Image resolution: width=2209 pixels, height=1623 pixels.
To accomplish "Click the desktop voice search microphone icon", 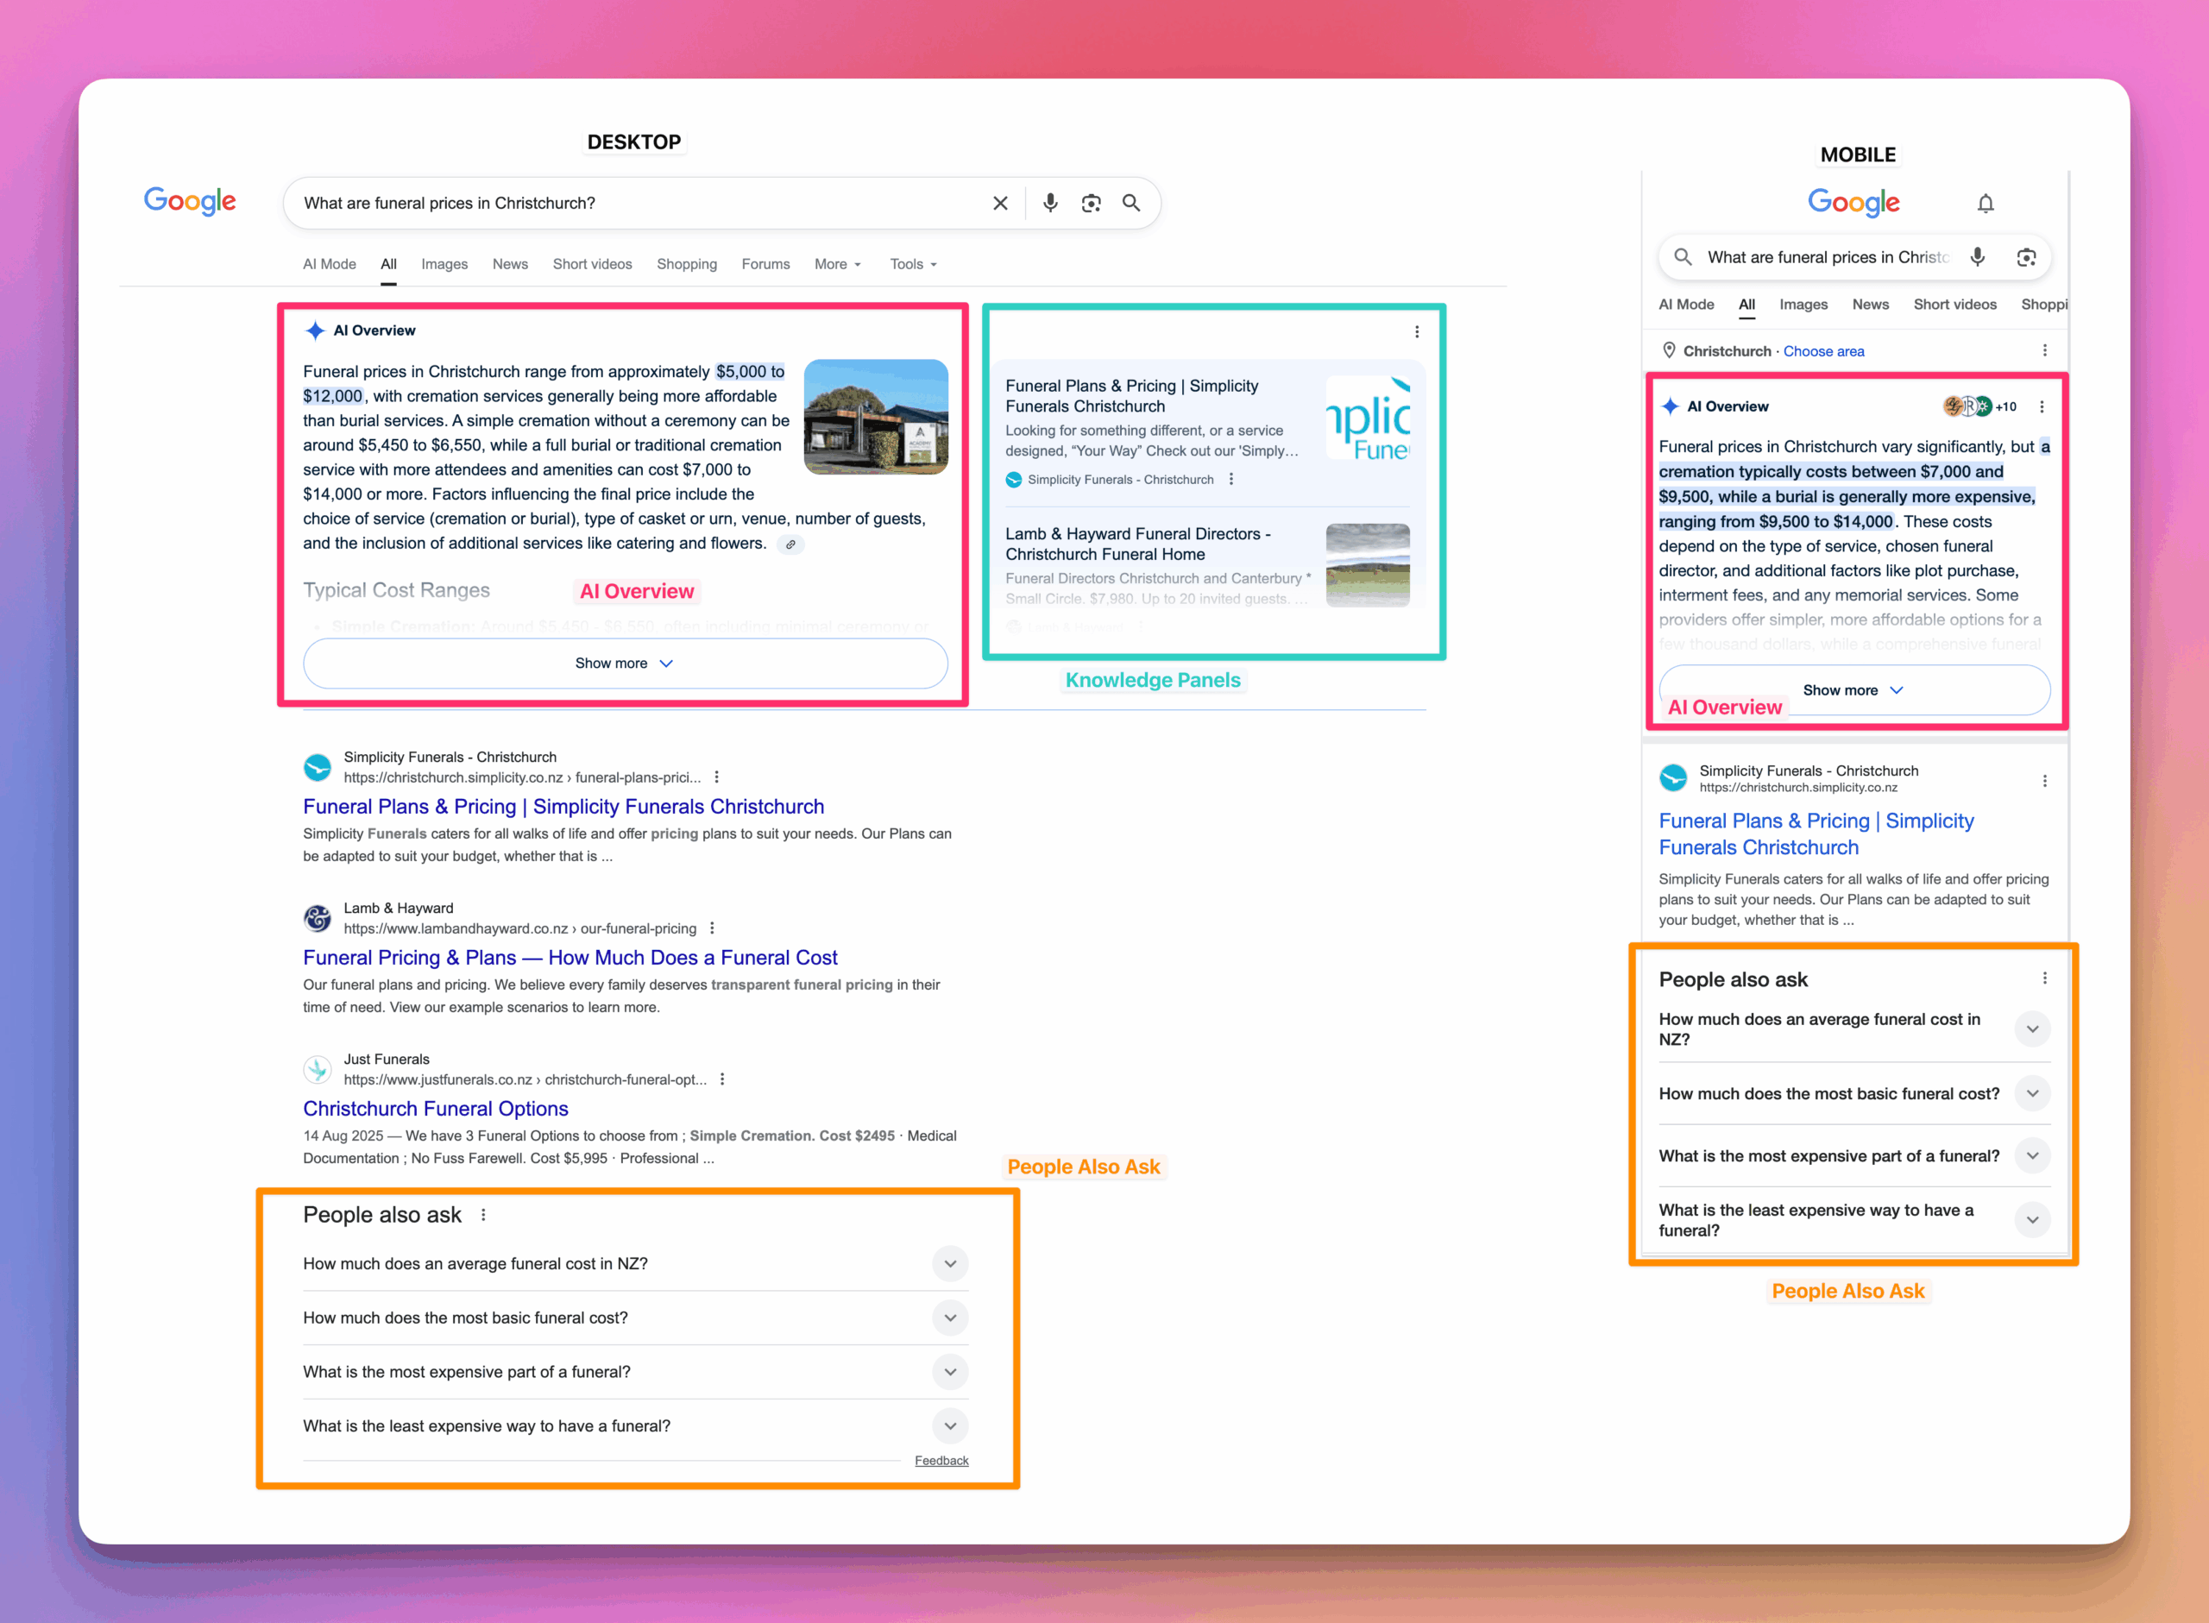I will tap(1050, 204).
